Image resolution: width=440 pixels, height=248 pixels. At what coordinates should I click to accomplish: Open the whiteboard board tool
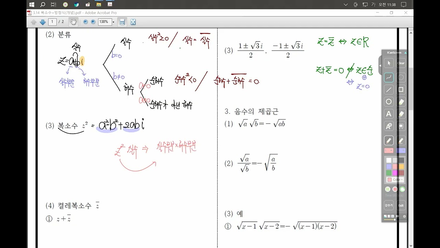pyautogui.click(x=401, y=126)
